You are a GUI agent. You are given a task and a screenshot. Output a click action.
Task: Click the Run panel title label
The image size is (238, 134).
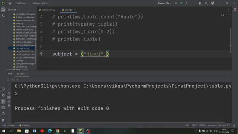10,74
